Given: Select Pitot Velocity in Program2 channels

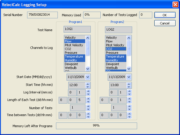Looking at the screenshot, I should [x=116, y=45].
